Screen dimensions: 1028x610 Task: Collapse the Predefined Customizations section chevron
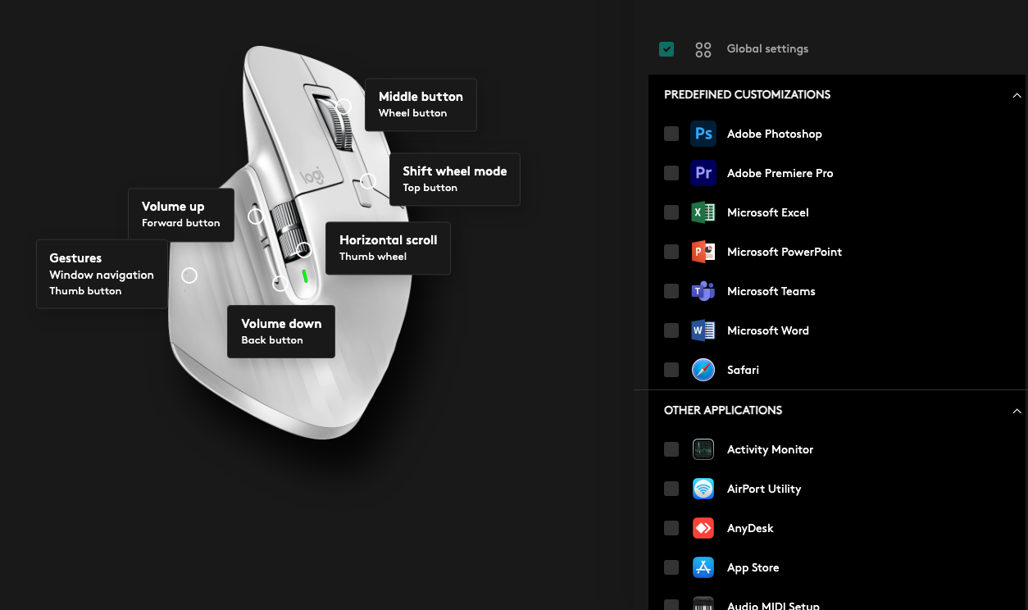(x=1017, y=95)
